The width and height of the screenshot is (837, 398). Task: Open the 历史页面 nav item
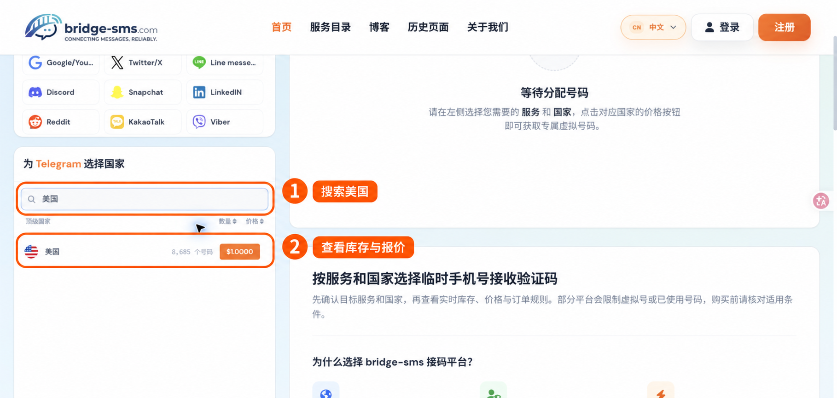coord(428,27)
